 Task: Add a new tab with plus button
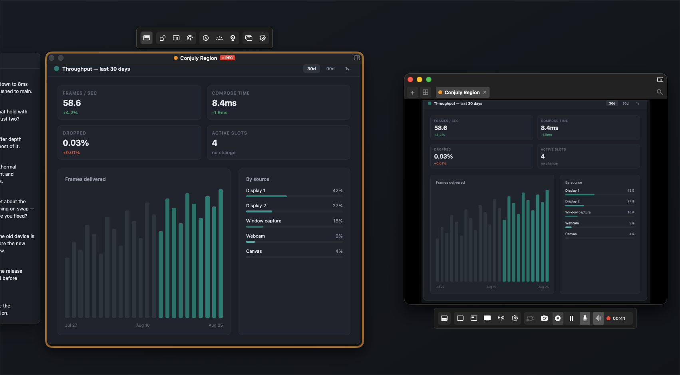(413, 92)
